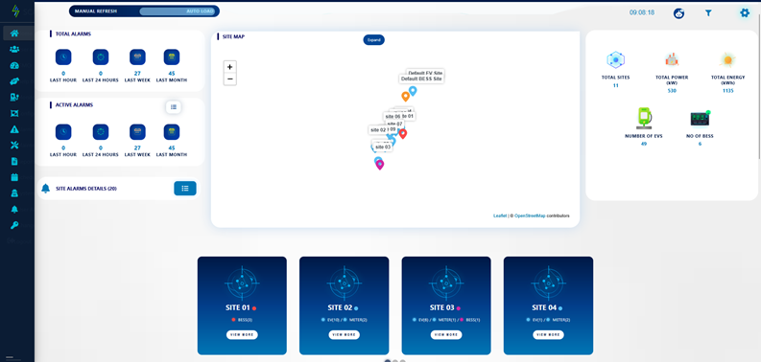Click the Total Power icon
Screen dimensions: 761x362
(x=672, y=60)
